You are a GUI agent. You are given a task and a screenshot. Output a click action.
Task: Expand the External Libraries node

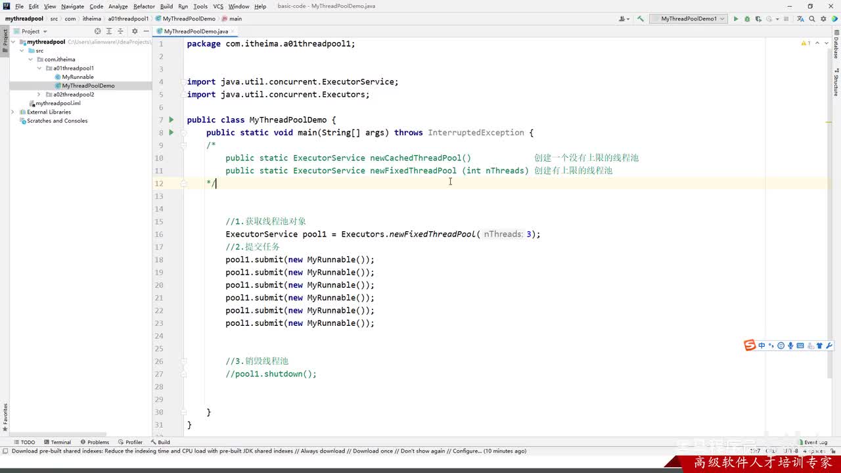point(13,112)
